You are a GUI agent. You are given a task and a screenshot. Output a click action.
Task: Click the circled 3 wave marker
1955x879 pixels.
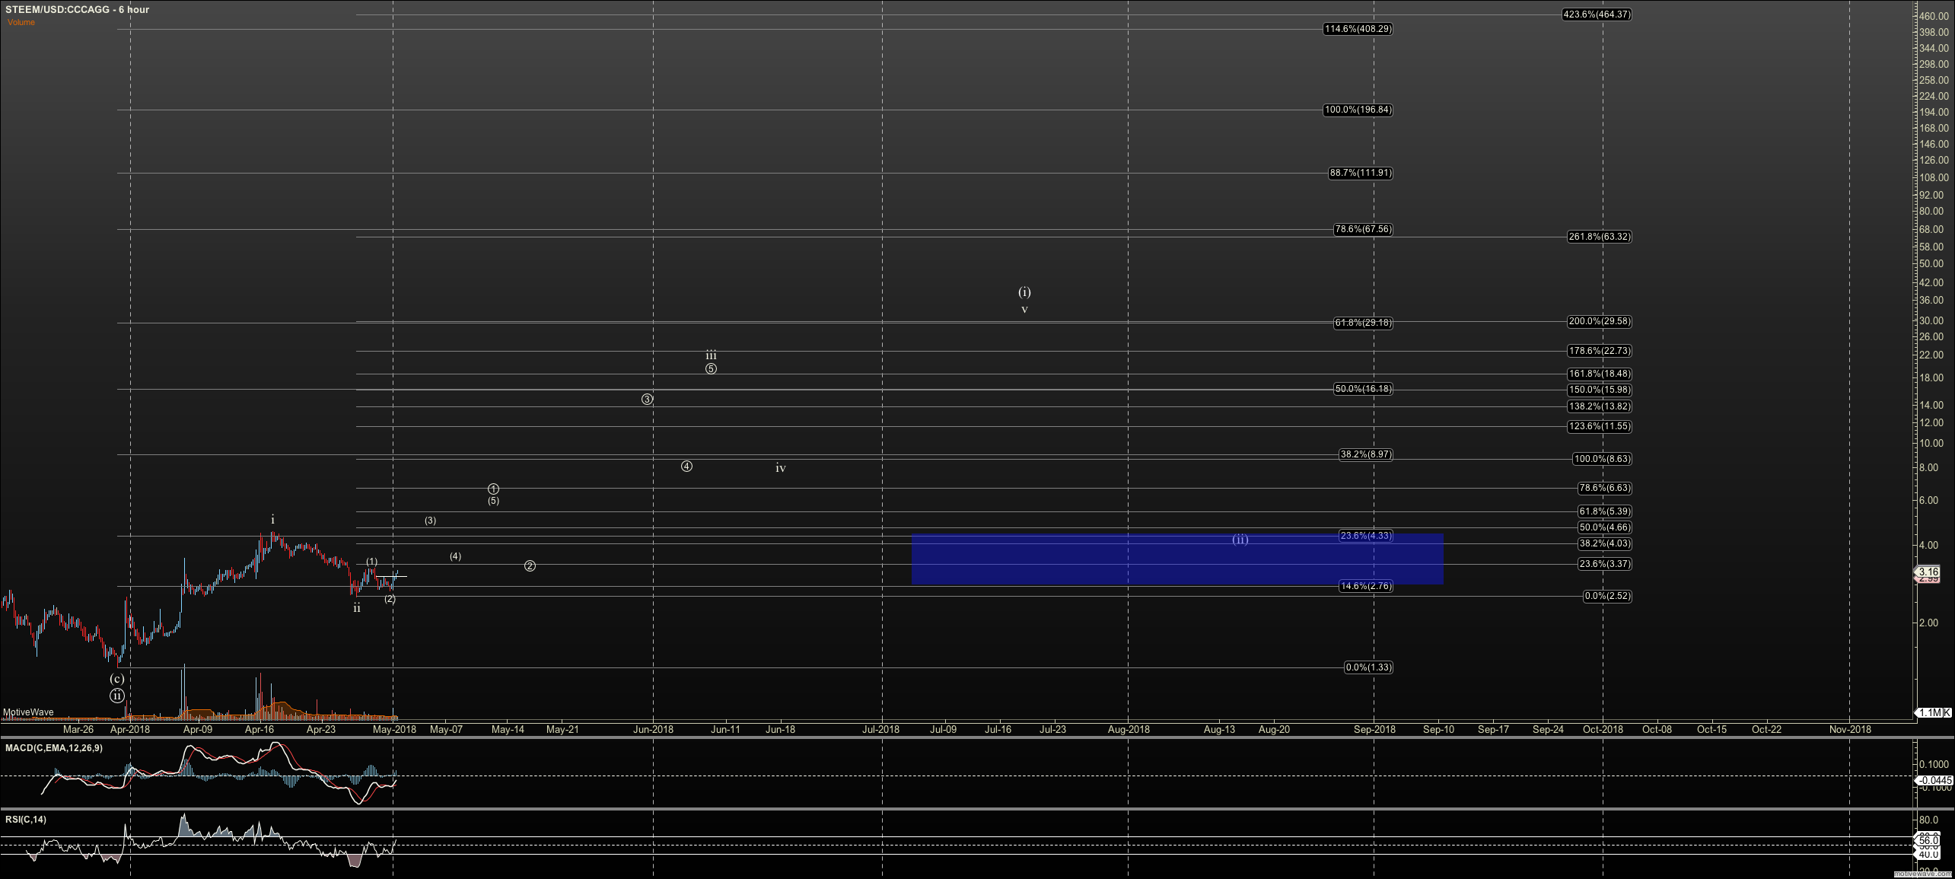647,399
